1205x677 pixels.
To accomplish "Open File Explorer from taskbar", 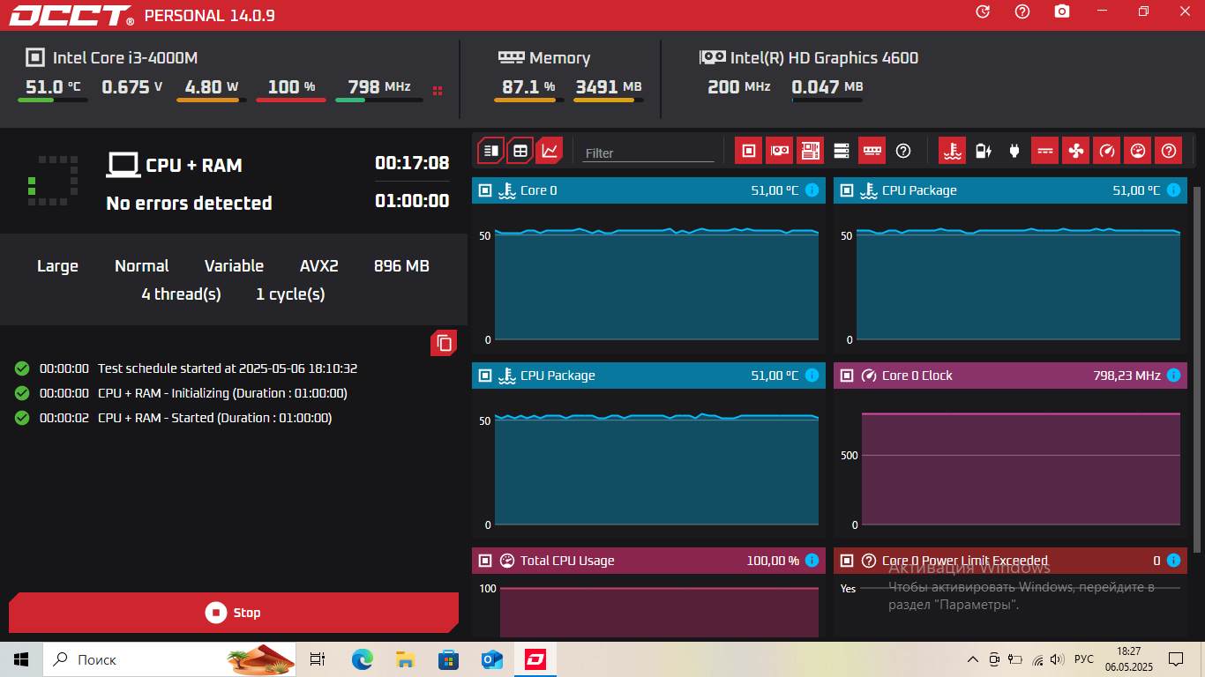I will pyautogui.click(x=405, y=659).
